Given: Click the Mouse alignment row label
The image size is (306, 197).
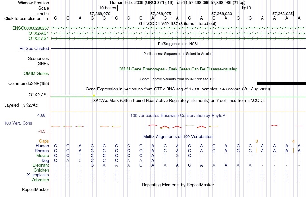Looking at the screenshot, I should (43, 156).
